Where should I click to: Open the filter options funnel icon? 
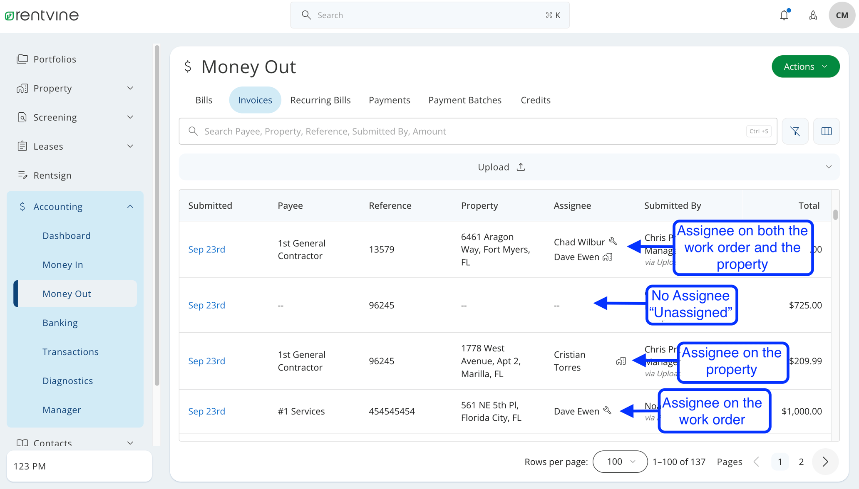pyautogui.click(x=795, y=131)
